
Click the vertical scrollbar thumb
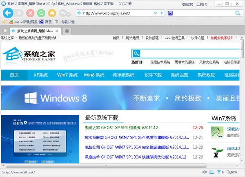pos(242,49)
